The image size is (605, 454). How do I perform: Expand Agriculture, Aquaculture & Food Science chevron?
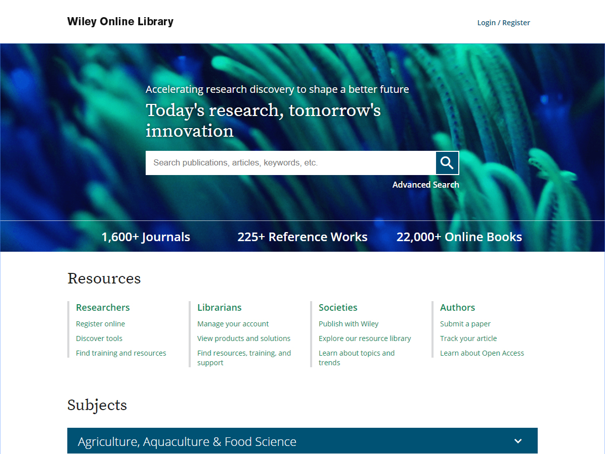[518, 441]
